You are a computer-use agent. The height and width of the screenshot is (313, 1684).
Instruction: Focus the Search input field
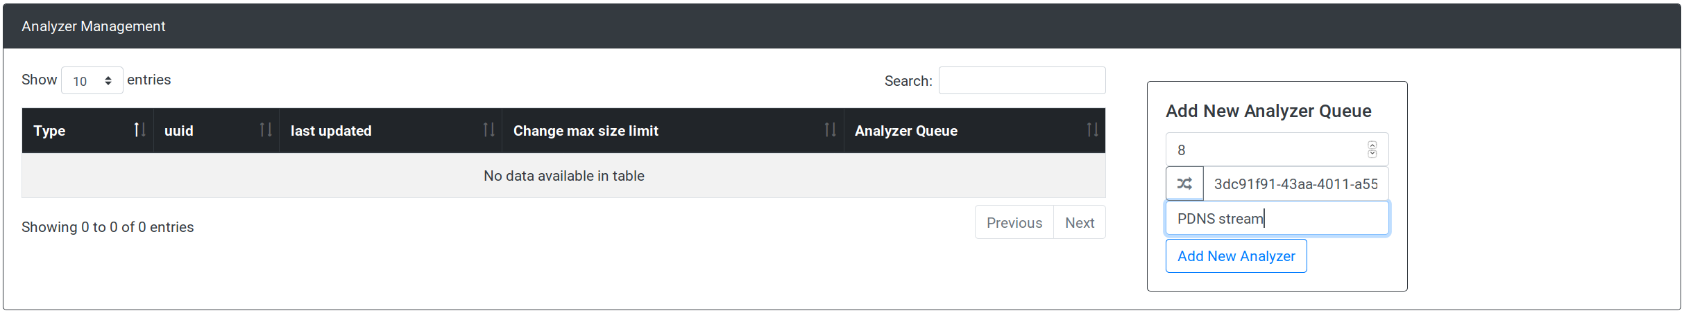click(x=1021, y=80)
